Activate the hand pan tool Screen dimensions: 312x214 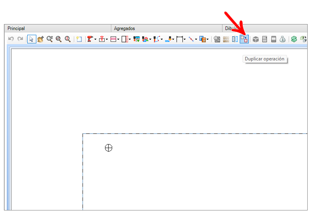pos(41,39)
